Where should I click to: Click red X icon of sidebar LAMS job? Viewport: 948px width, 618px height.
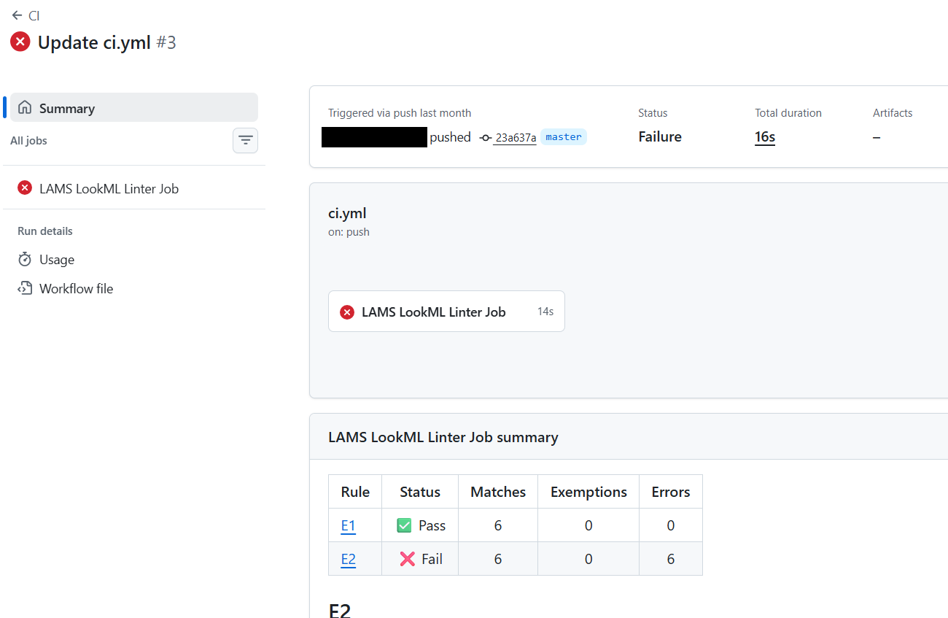25,188
